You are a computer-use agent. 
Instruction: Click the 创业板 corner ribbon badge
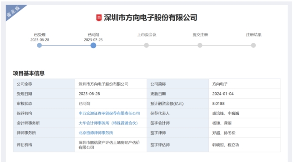[13, 11]
